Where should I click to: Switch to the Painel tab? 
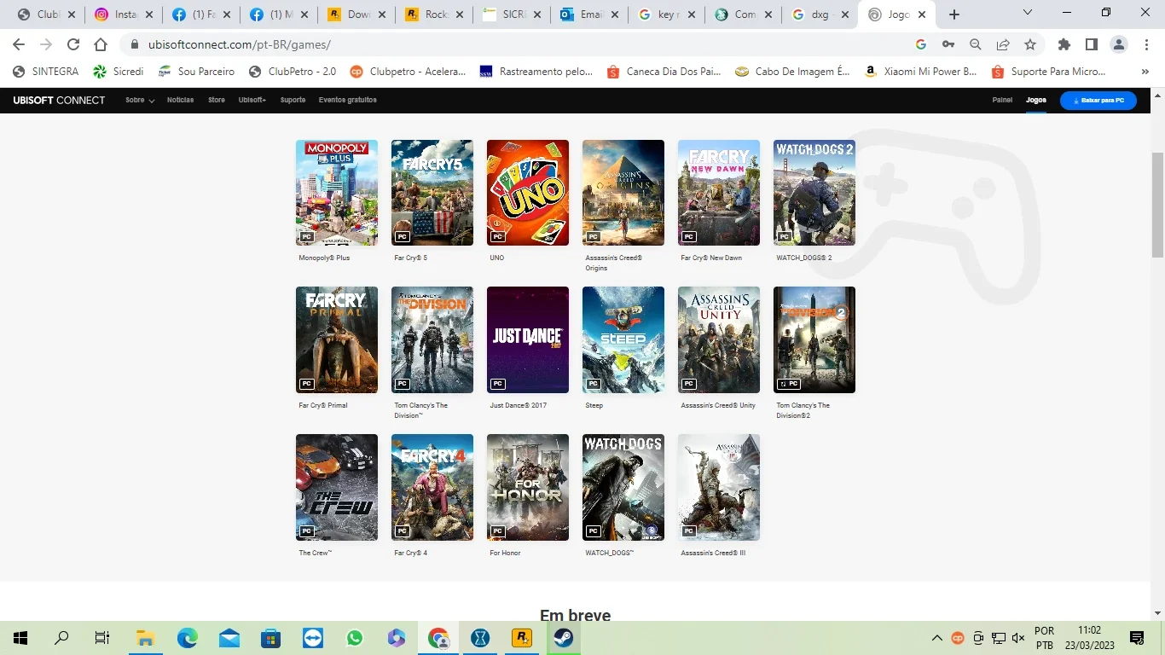point(1002,100)
